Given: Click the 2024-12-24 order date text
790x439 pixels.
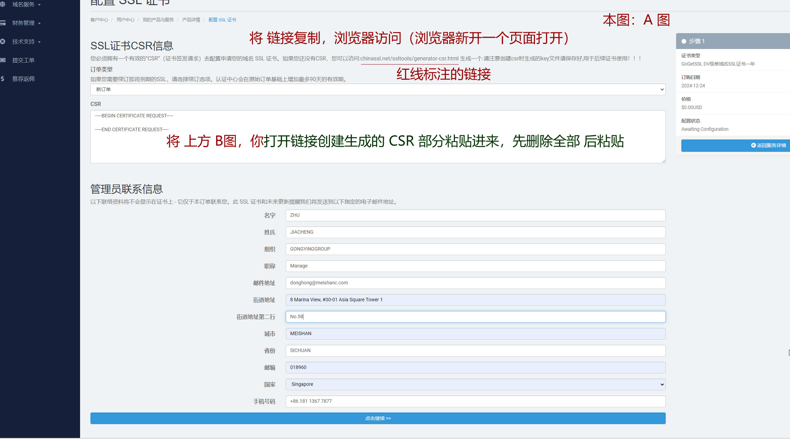Looking at the screenshot, I should pos(693,86).
